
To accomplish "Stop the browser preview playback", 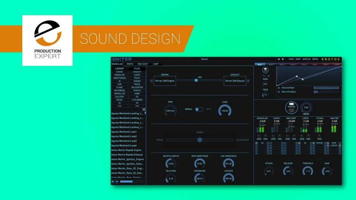I will [113, 181].
